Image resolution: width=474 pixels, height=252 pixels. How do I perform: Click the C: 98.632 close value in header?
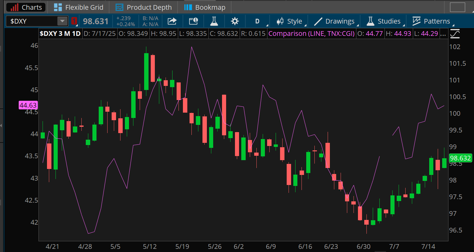(223, 33)
